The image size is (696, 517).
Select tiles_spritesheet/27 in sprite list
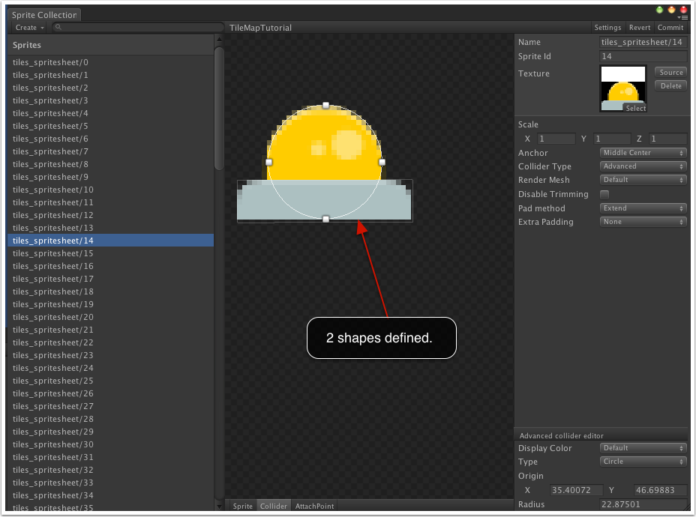110,406
